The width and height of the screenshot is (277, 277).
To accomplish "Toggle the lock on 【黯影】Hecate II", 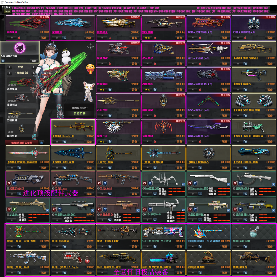I will point(64,142).
